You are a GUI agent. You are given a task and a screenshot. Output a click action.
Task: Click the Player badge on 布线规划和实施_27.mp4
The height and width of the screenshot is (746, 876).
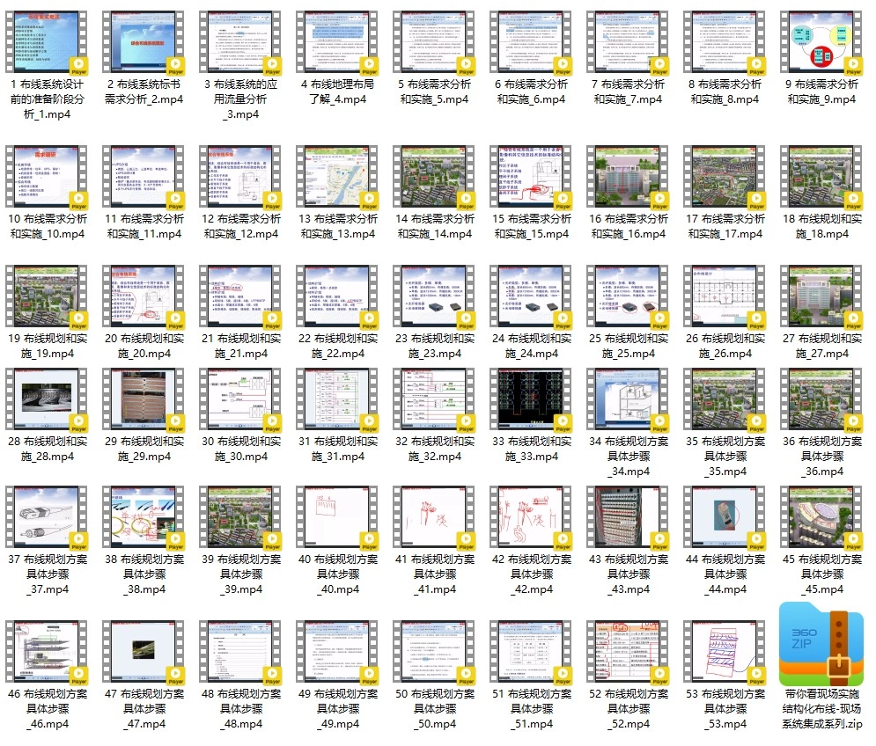(853, 318)
